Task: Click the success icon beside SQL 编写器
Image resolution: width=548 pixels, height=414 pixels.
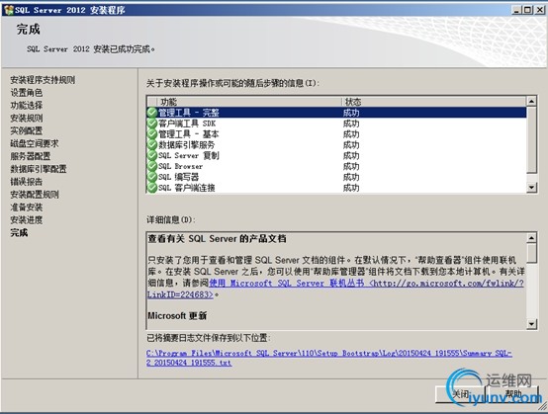Action: point(152,177)
